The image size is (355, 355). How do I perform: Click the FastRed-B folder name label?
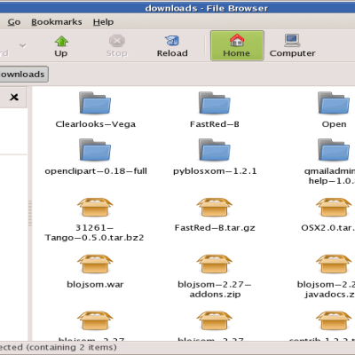[215, 124]
